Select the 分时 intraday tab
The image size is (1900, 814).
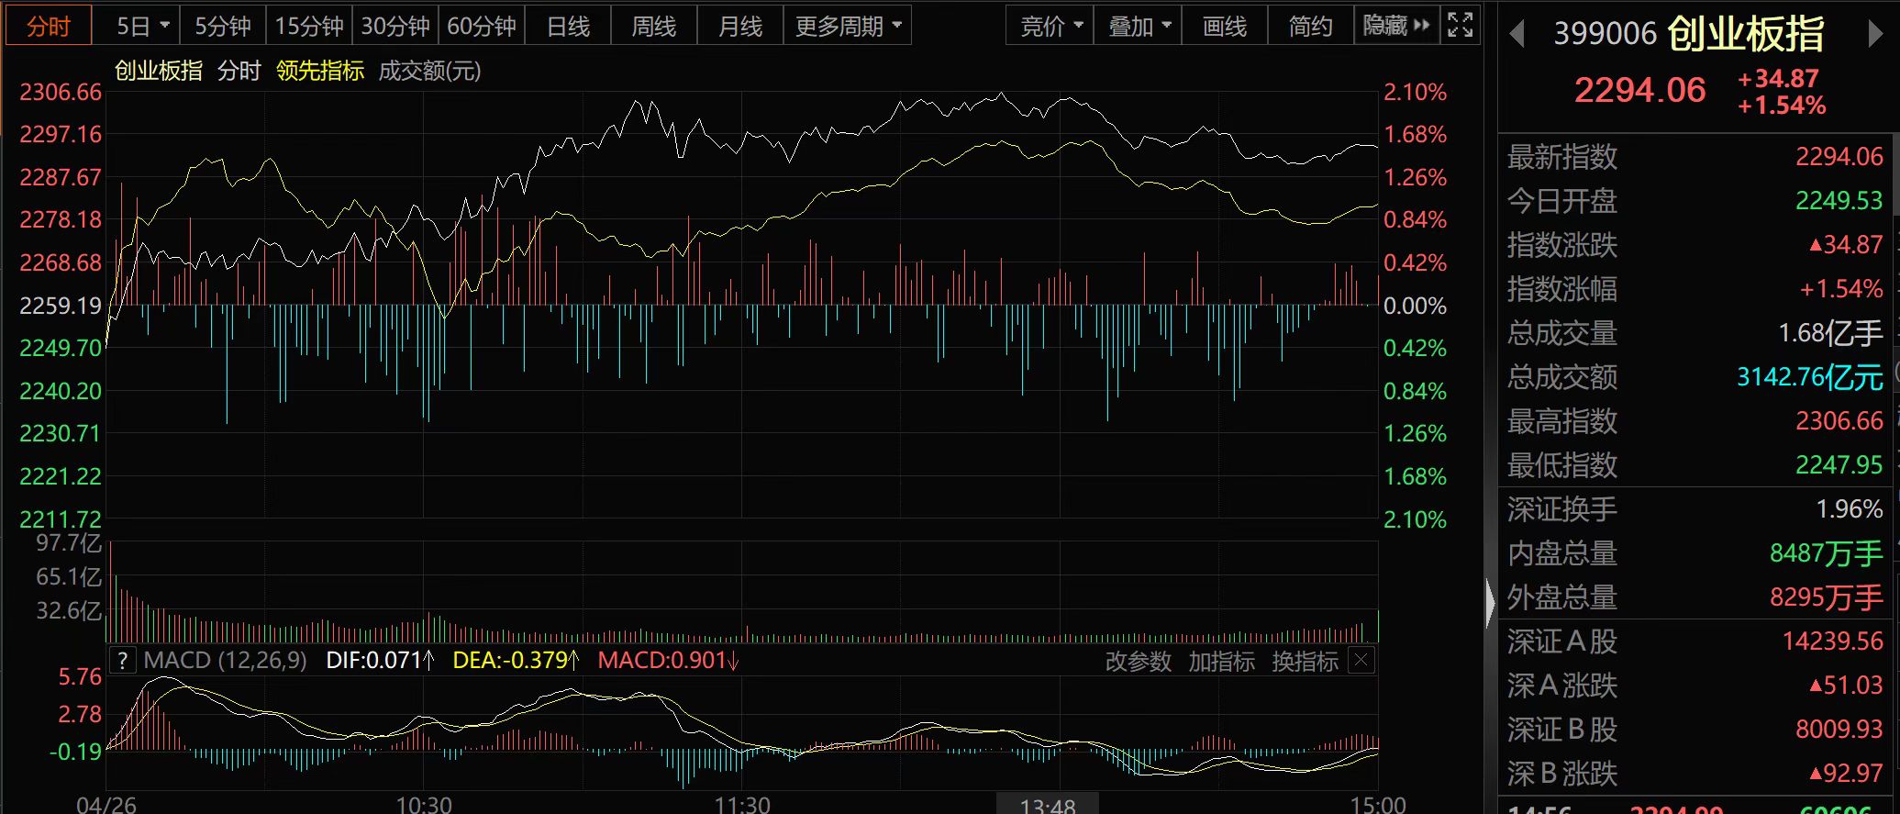49,27
